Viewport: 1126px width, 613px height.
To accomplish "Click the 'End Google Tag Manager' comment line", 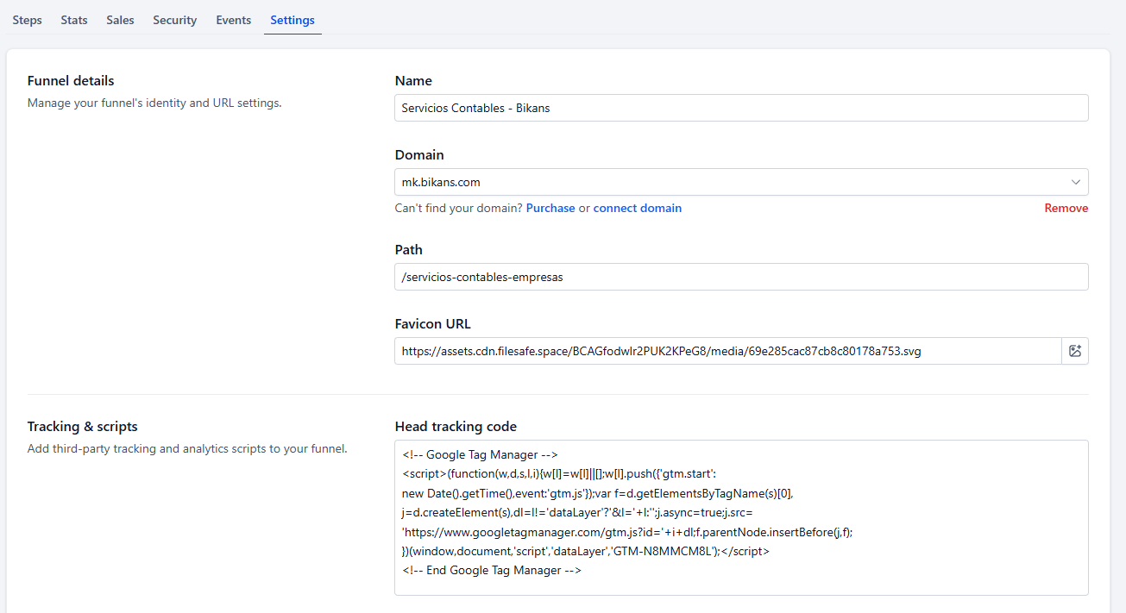I will pyautogui.click(x=492, y=571).
